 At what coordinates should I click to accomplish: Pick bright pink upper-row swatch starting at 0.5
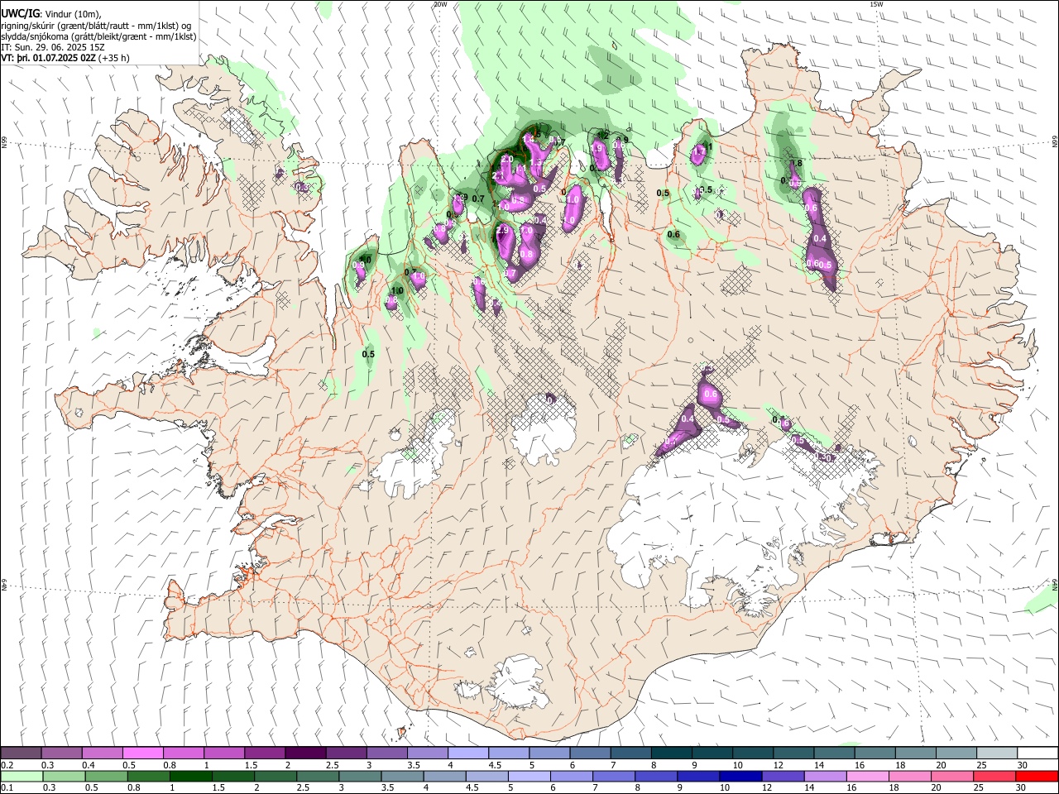(x=142, y=753)
